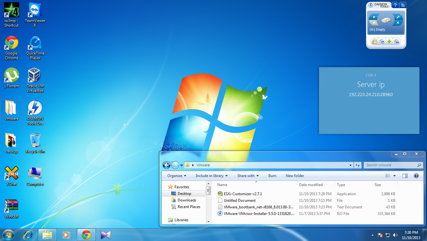Select Libraries in navigation pane
Image resolution: width=427 pixels, height=241 pixels.
pos(178,220)
